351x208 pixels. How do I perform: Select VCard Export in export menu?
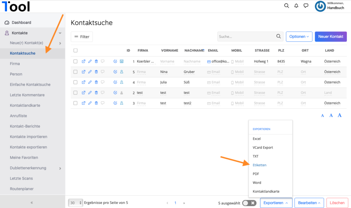263,147
